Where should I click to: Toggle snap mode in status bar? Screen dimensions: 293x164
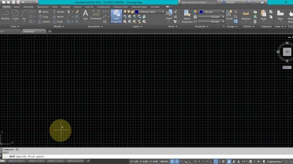point(177,161)
